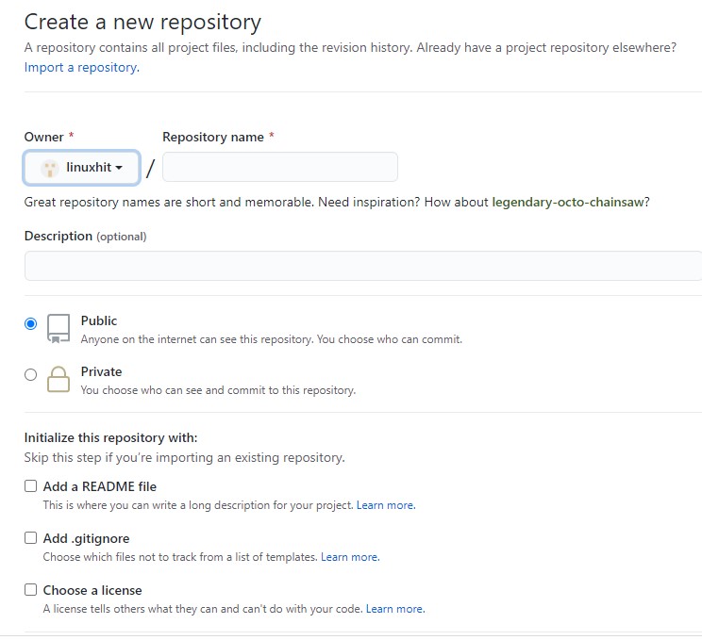
Task: Tick the Choose a license checkbox
Action: pos(30,589)
